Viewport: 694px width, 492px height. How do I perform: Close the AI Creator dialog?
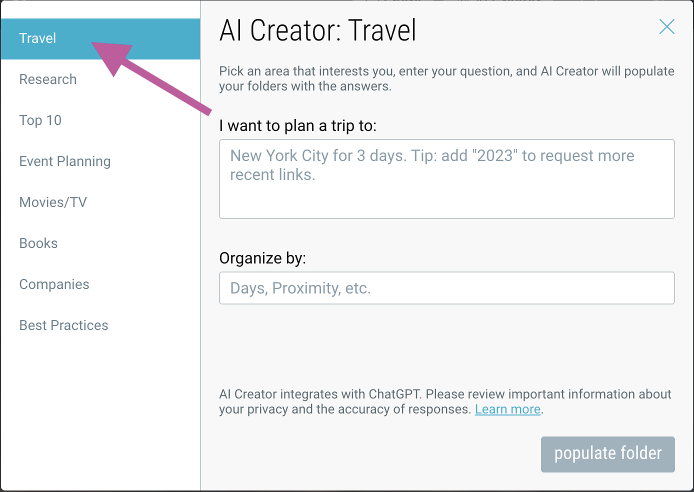point(666,26)
